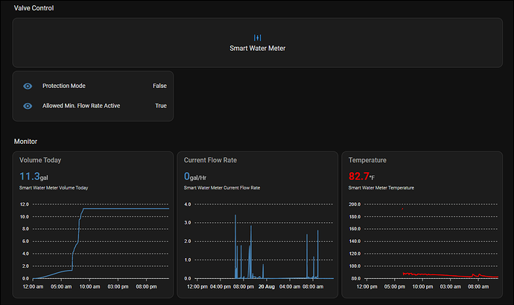Click the 82.7 °F temperature reading

pyautogui.click(x=358, y=176)
